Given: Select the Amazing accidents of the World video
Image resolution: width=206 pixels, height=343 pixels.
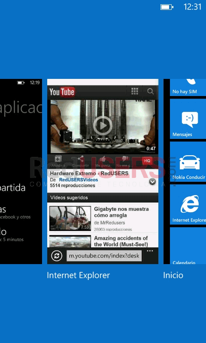Looking at the screenshot, I should (x=121, y=241).
